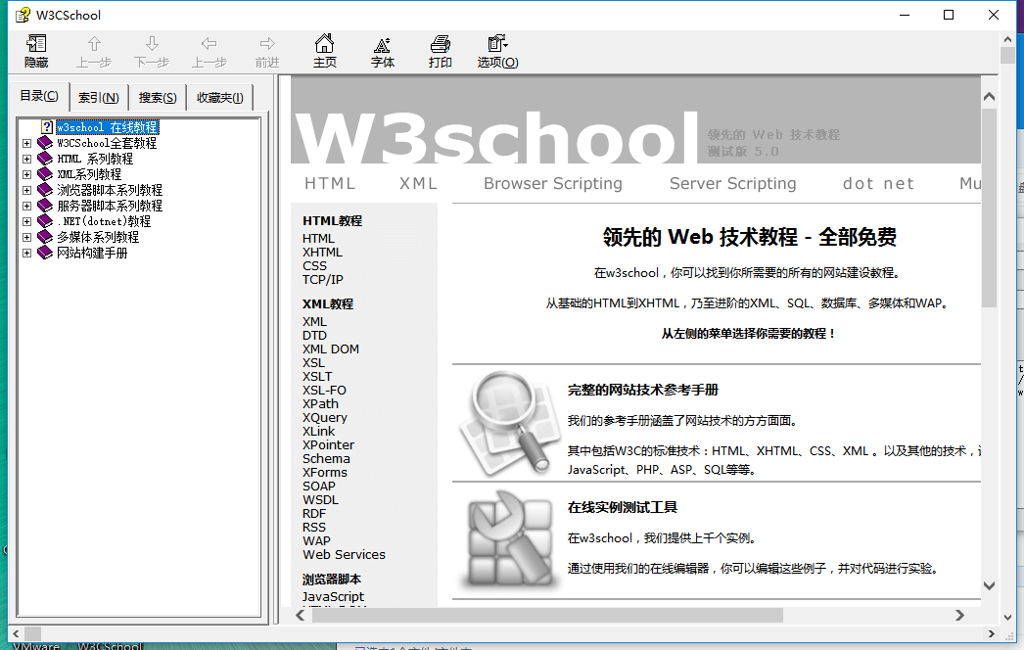This screenshot has width=1024, height=650.
Task: Expand the 多媒体系列教程 tree node
Action: point(27,236)
